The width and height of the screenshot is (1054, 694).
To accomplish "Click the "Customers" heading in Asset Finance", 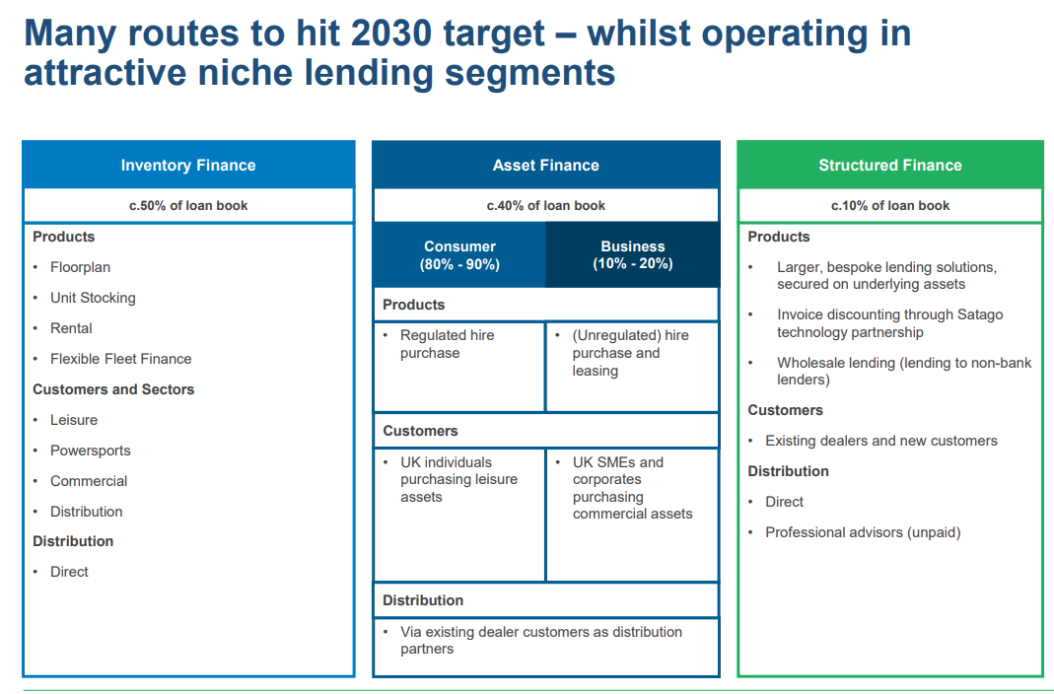I will pyautogui.click(x=421, y=432).
